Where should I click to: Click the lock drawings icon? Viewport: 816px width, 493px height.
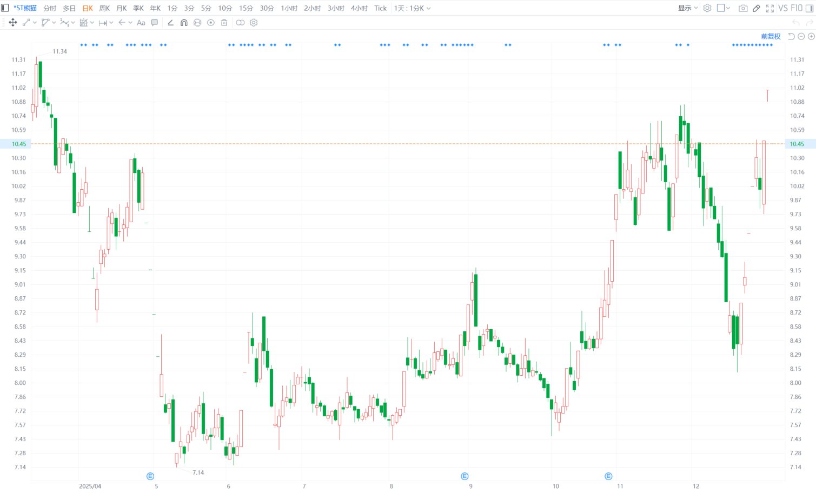[197, 23]
